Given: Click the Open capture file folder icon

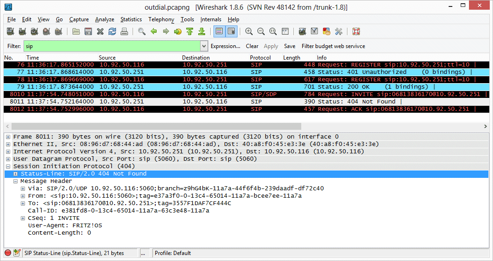Looking at the screenshot, I should pos(76,31).
